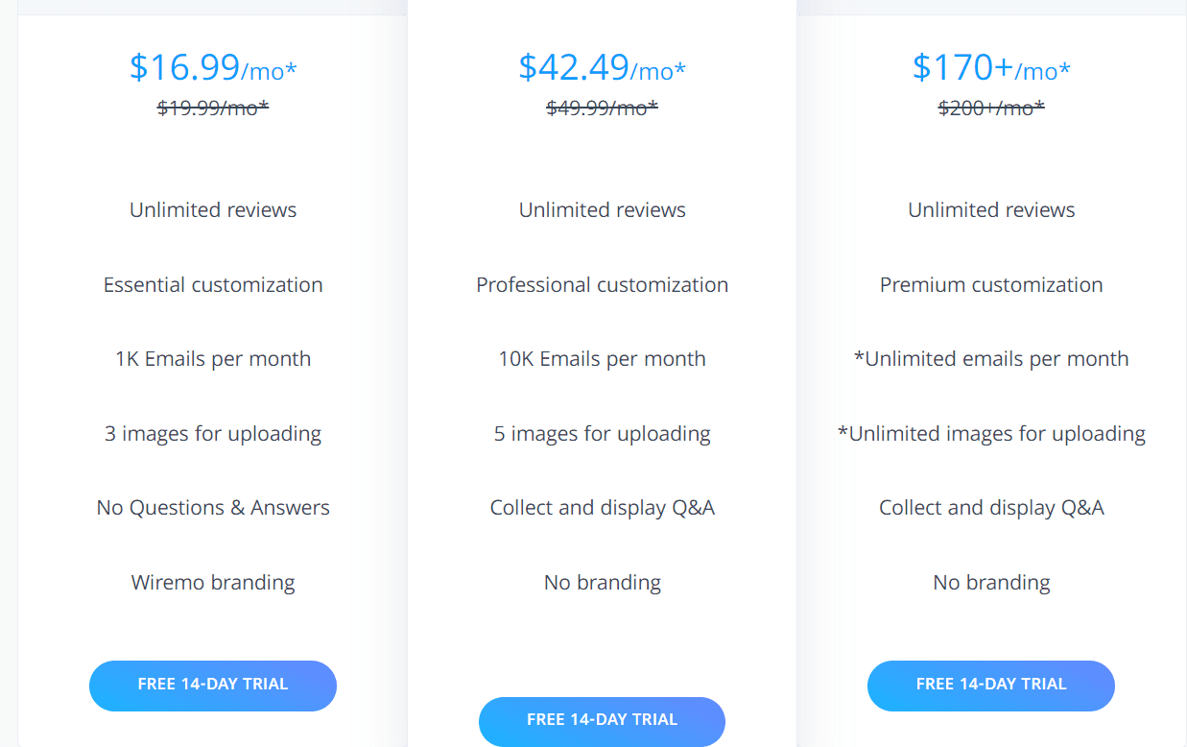Click 1K Emails per month feature

[212, 358]
